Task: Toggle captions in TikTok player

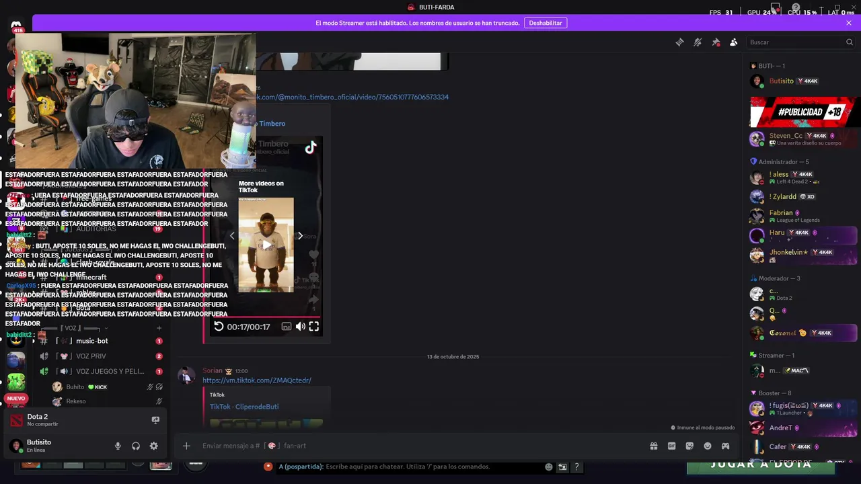Action: click(287, 327)
